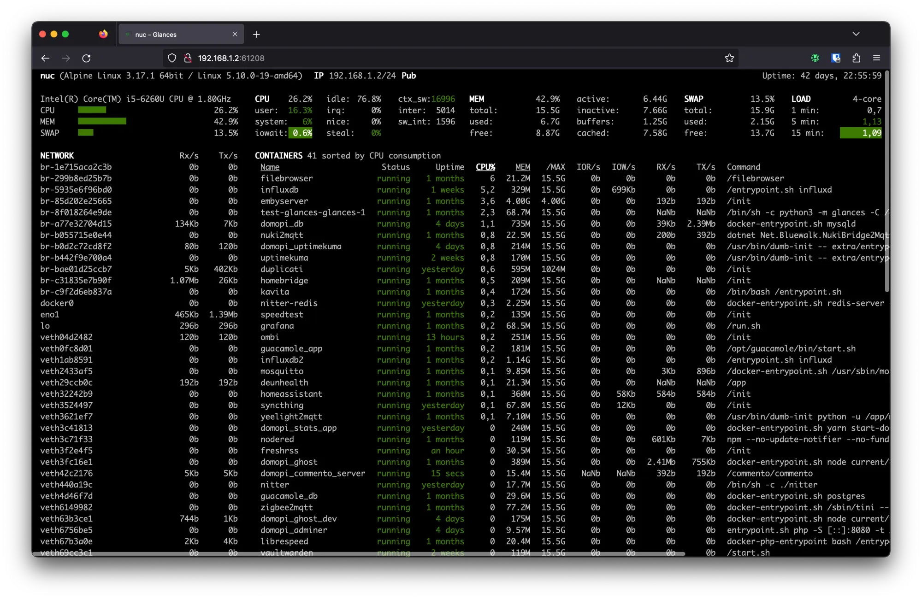Click the freshrss container name
Screen dimensions: 922x599
tap(279, 451)
